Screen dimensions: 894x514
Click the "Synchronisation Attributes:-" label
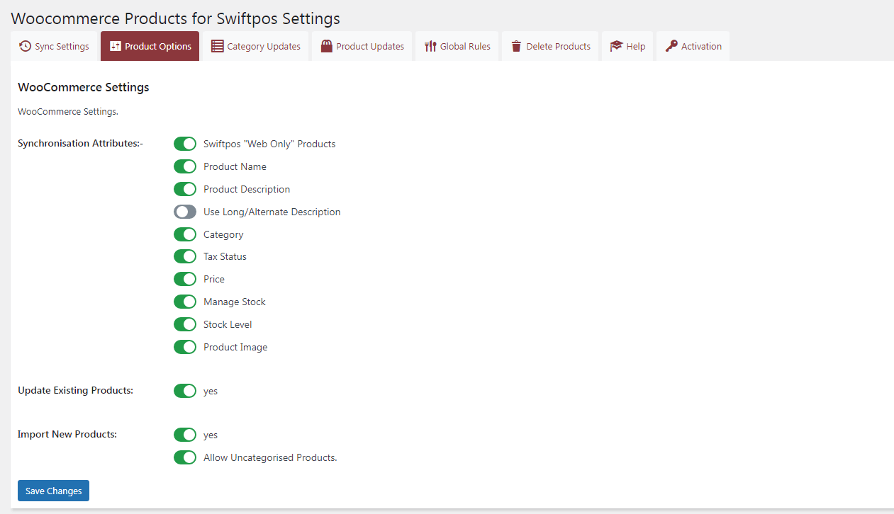click(x=81, y=143)
